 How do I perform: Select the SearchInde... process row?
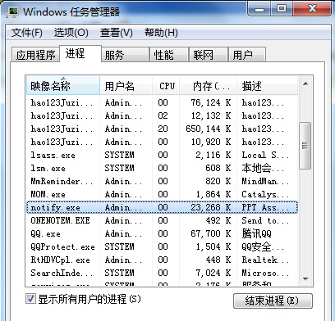coord(162,273)
